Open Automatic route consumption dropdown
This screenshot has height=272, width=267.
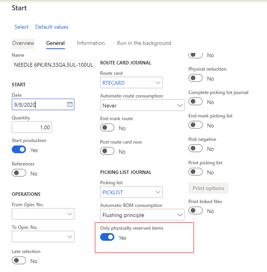click(180, 105)
